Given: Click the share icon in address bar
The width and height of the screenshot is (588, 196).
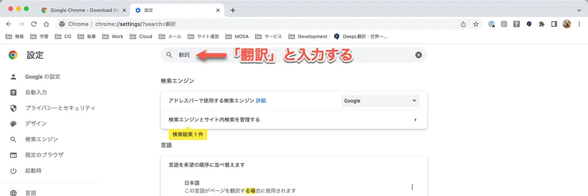Looking at the screenshot, I should point(463,24).
